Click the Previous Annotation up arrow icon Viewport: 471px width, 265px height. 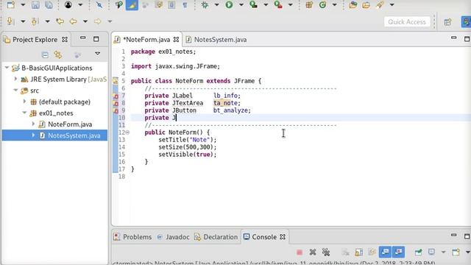35,21
